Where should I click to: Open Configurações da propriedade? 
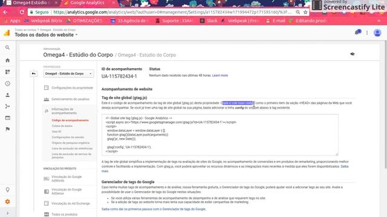[x=68, y=88]
